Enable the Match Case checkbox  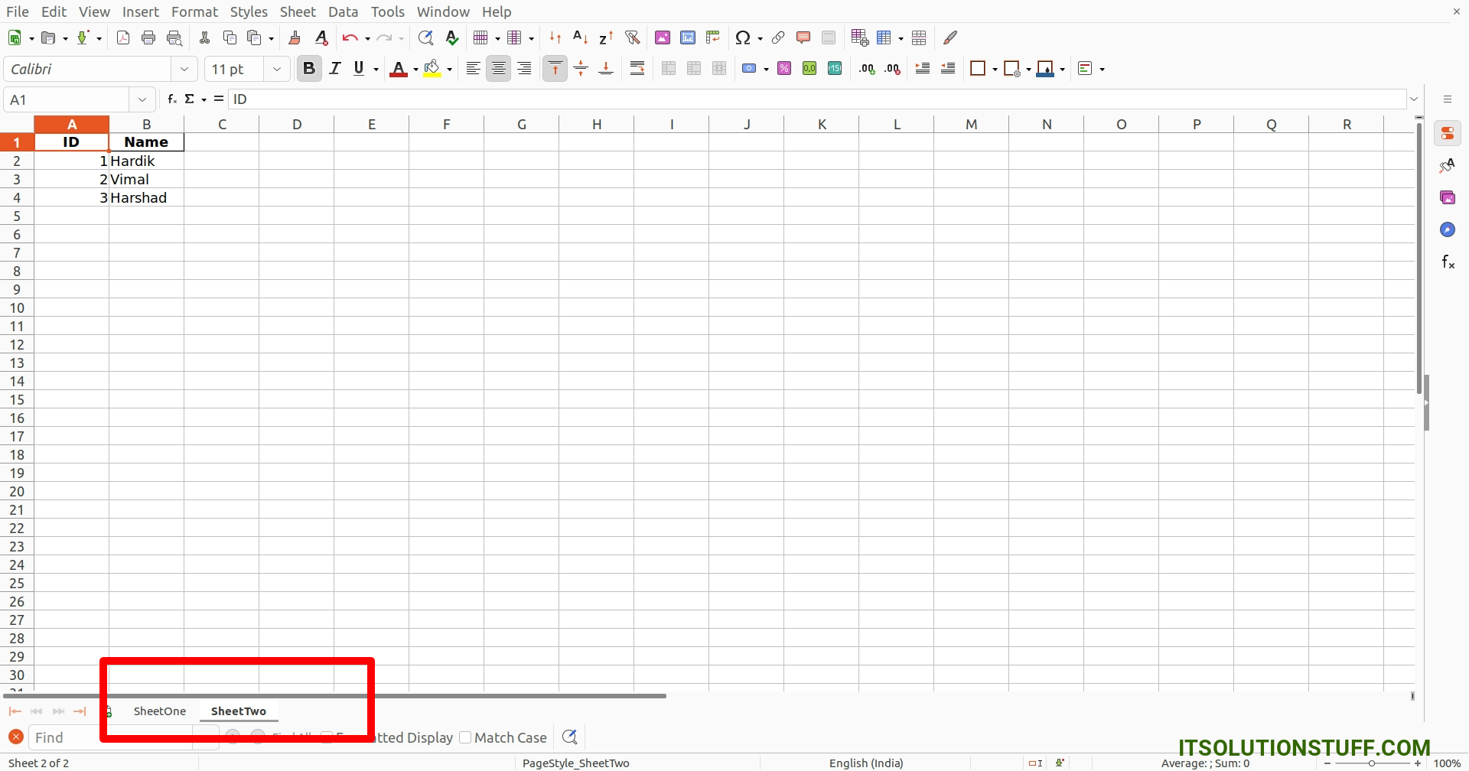465,737
